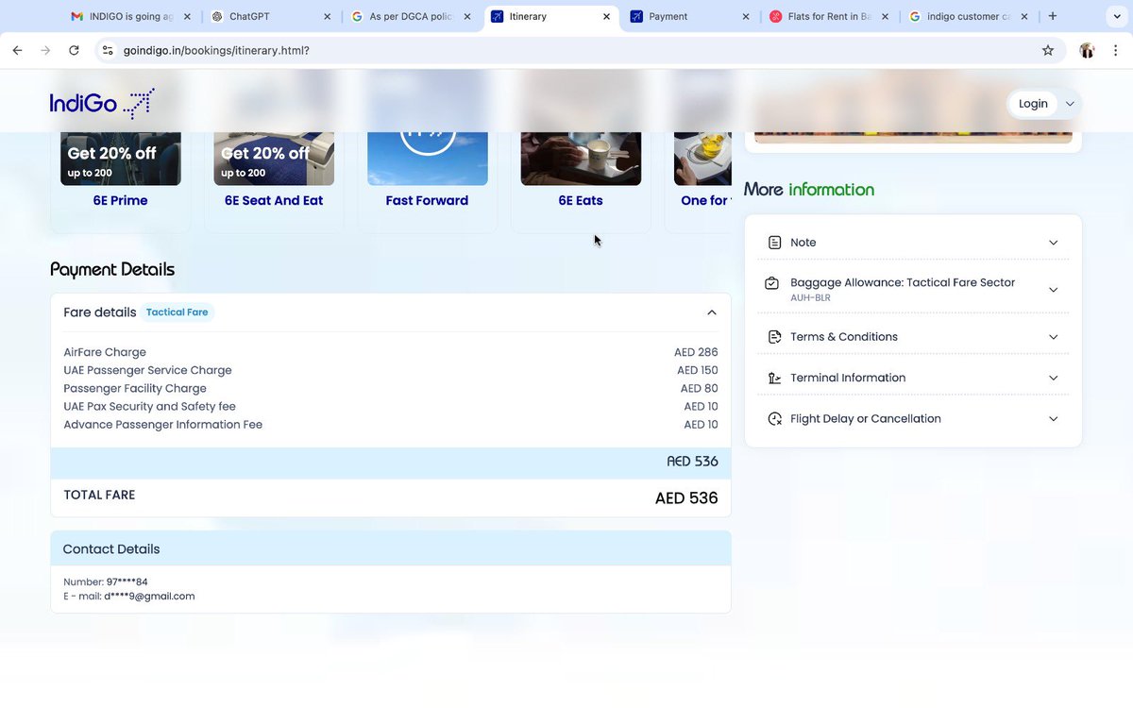Click the contact number 97****84

point(127,582)
